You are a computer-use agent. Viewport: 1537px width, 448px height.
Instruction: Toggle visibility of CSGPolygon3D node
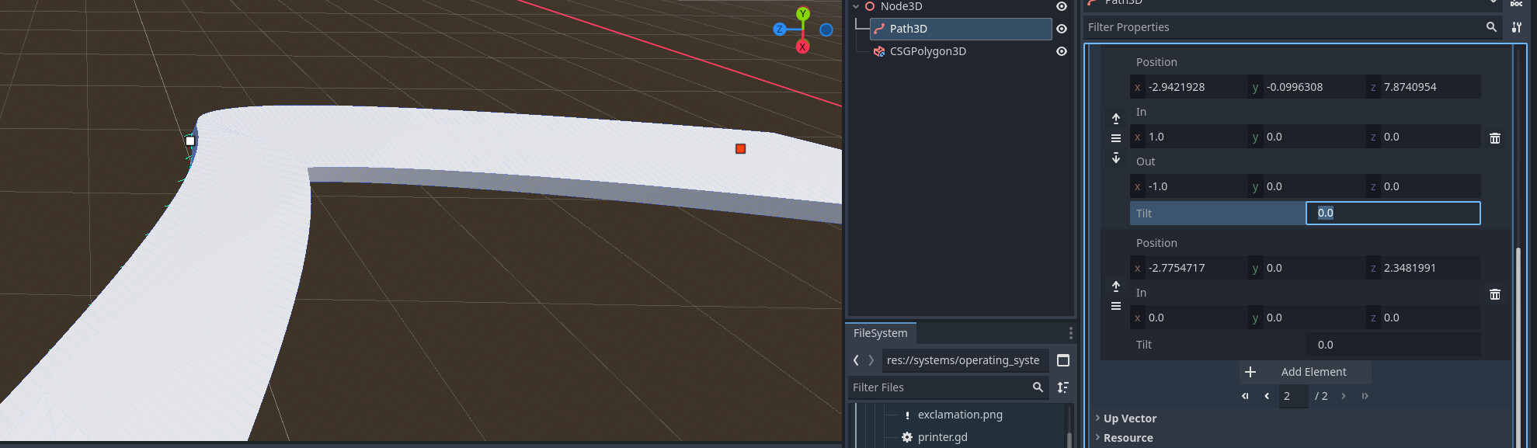pyautogui.click(x=1061, y=51)
